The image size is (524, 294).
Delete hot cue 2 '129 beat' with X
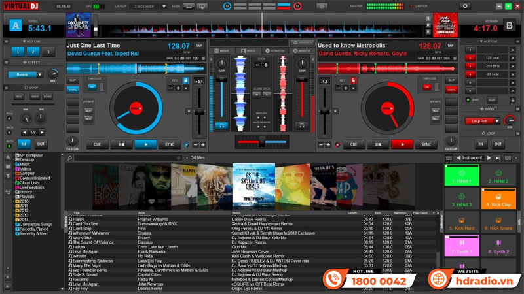pos(512,58)
